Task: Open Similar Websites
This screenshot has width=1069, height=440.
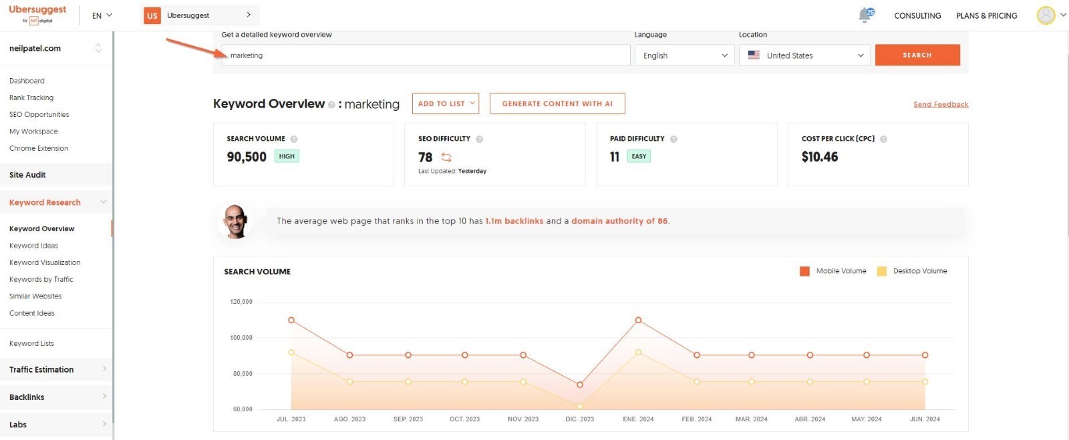Action: pos(35,296)
